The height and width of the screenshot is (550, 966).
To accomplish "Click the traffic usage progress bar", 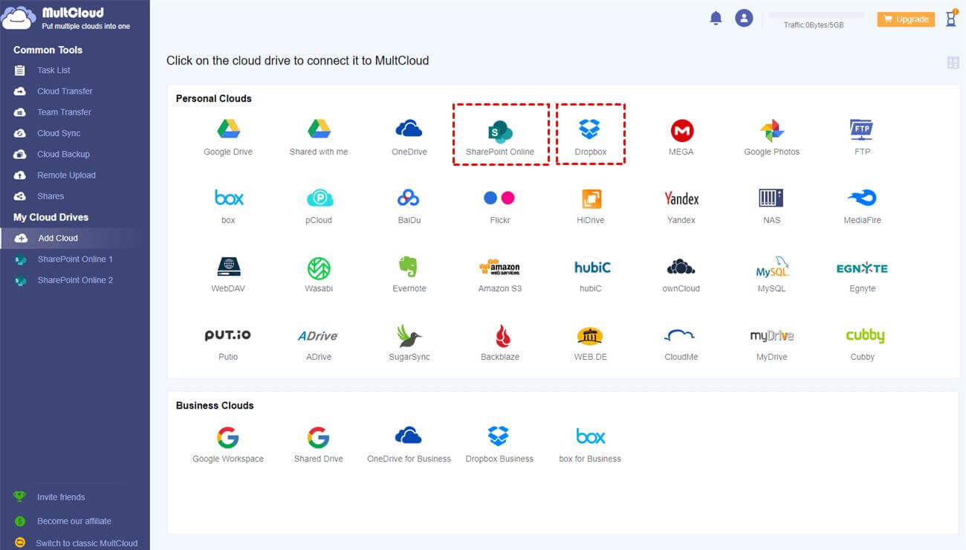I will pos(817,15).
